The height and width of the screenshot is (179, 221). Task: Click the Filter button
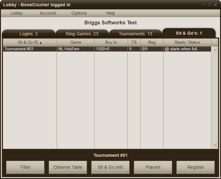click(25, 167)
